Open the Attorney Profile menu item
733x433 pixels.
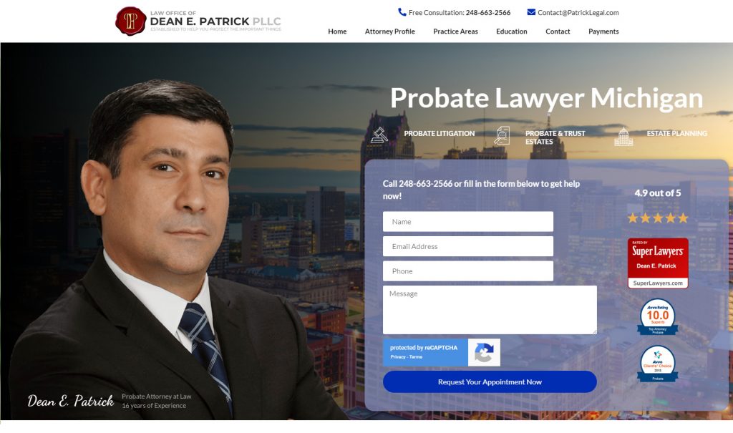[x=390, y=31]
